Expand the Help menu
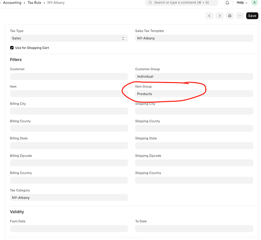 242,3
